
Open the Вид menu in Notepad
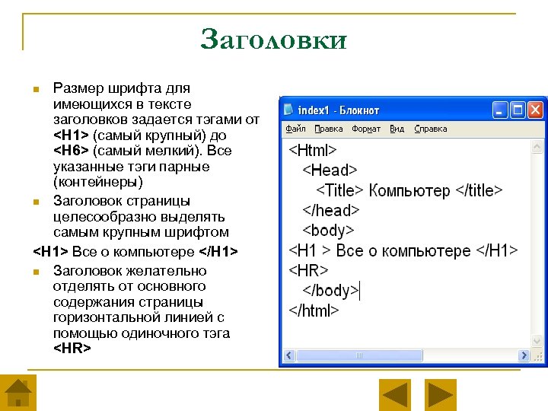tap(397, 129)
